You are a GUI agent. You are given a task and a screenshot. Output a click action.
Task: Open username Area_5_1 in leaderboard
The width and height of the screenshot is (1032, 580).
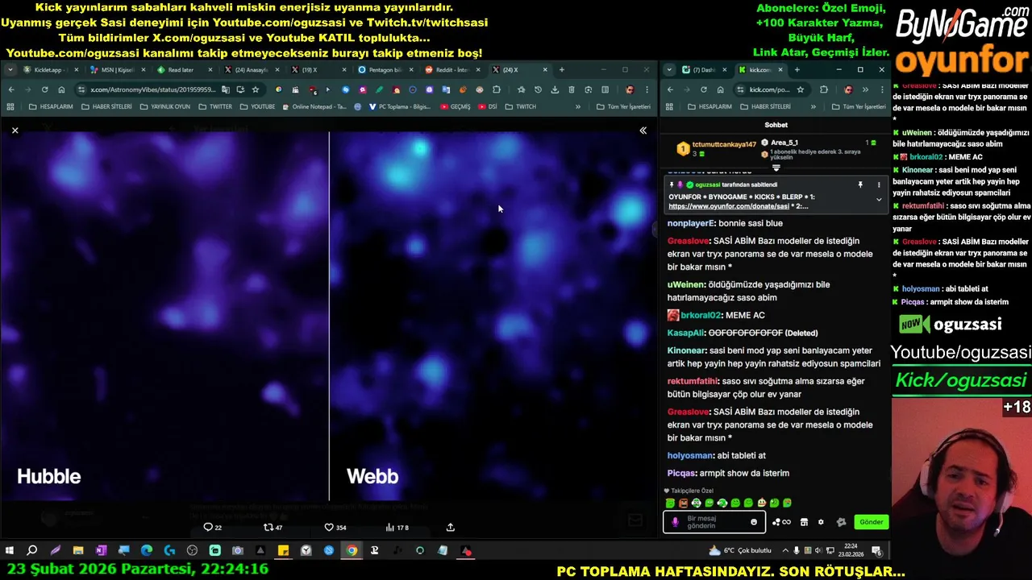pos(784,143)
